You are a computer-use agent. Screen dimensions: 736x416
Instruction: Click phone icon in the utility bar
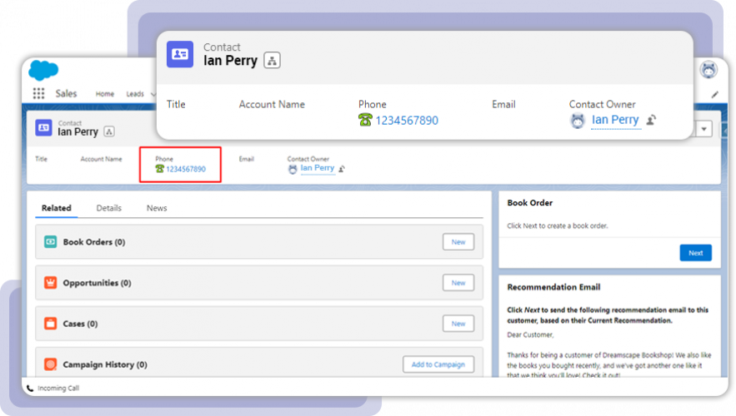(30, 388)
